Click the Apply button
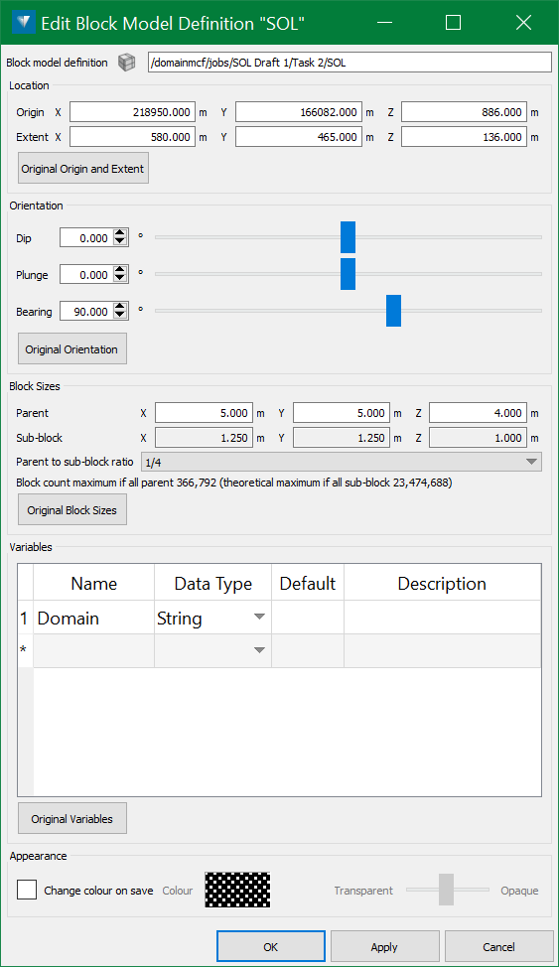559x967 pixels. coord(384,947)
